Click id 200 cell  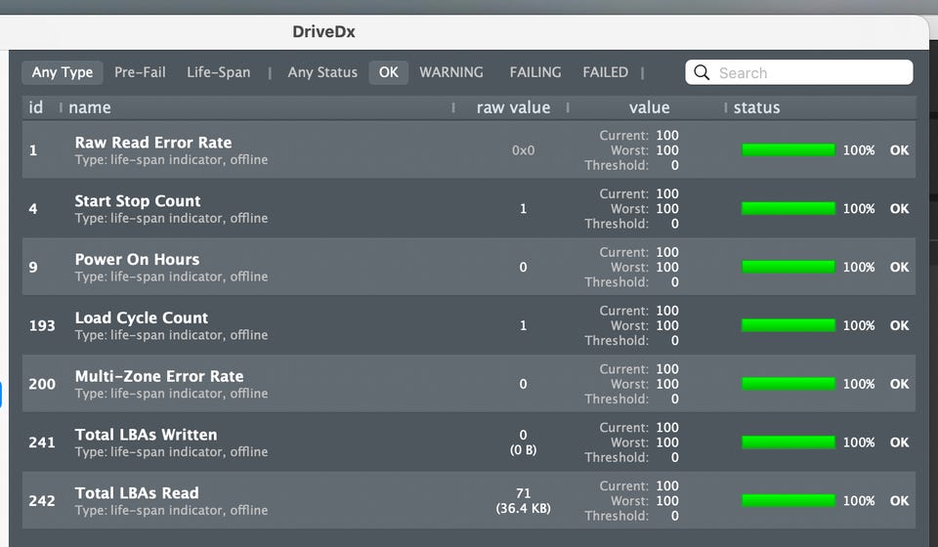click(x=42, y=384)
